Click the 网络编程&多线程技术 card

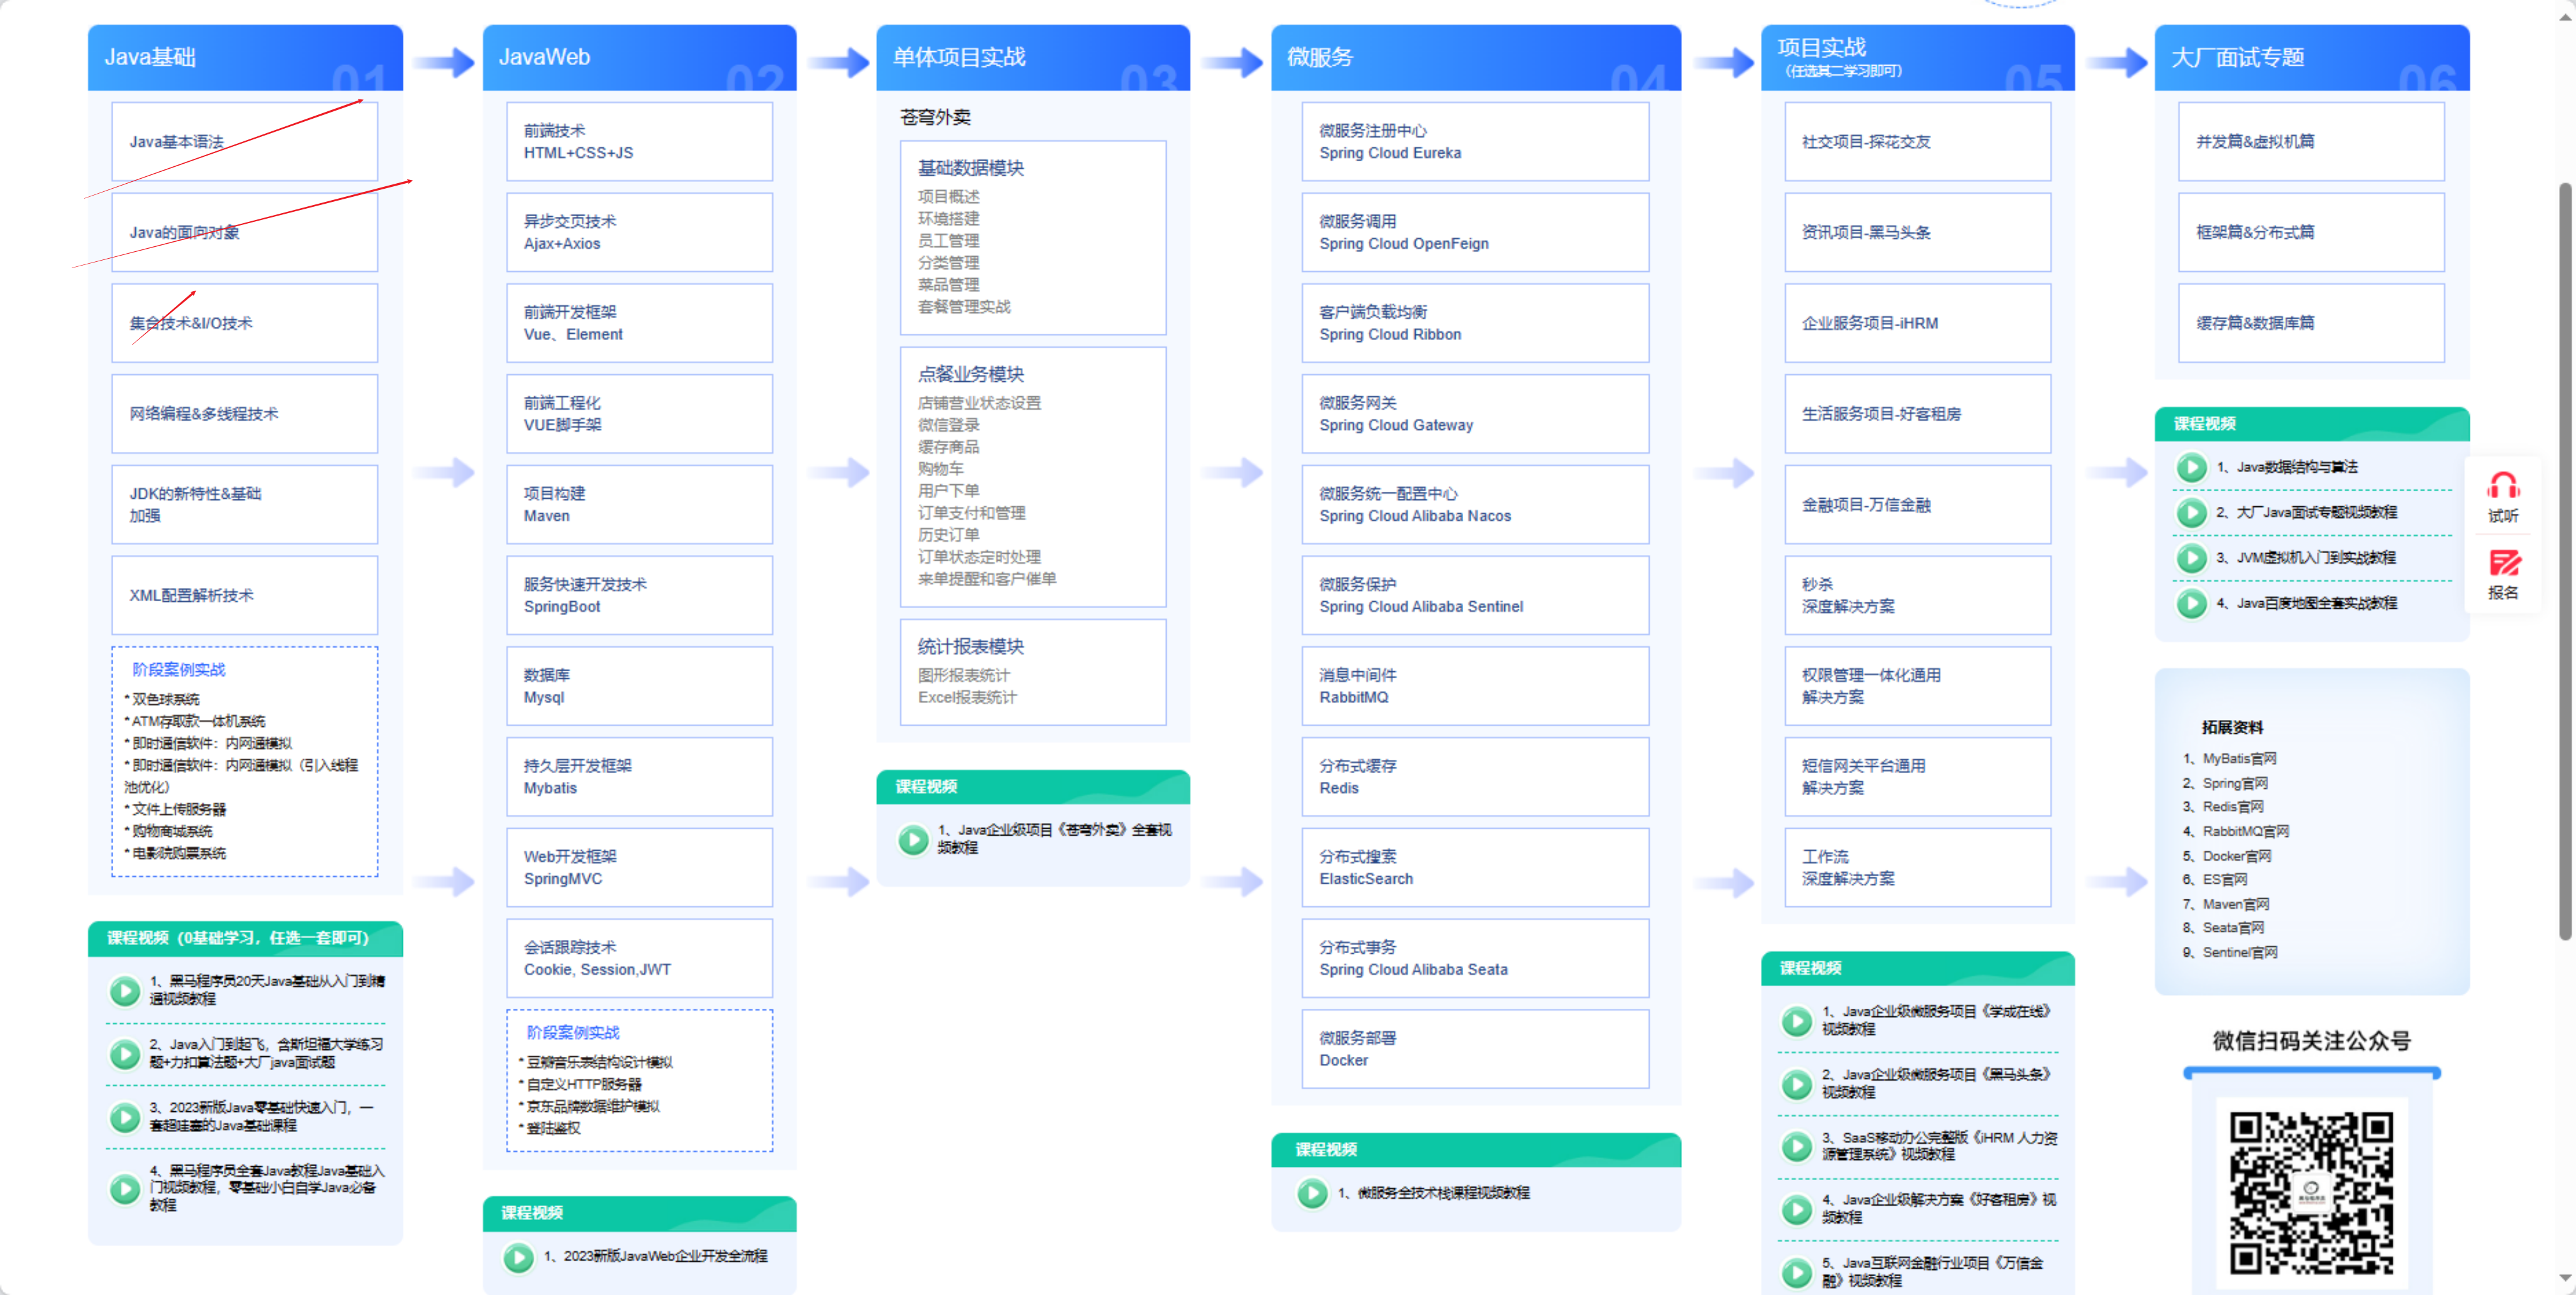(x=245, y=414)
